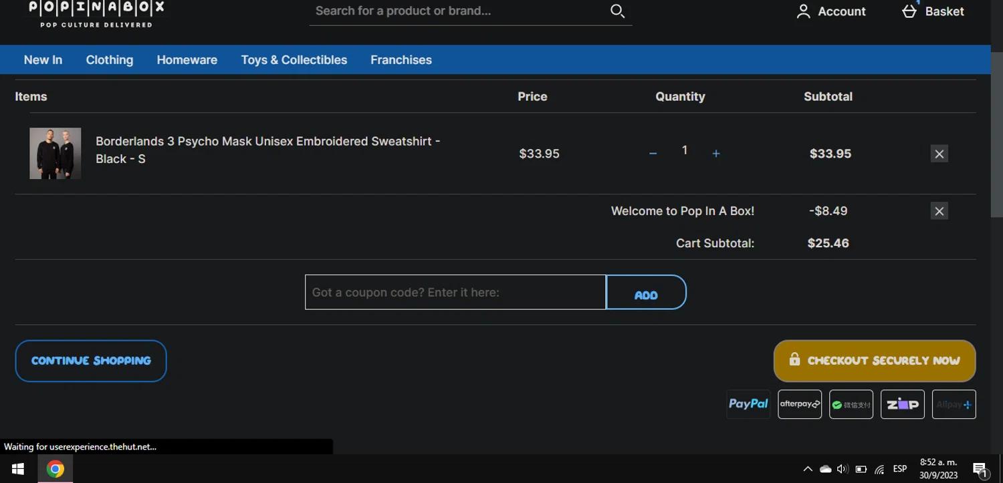Open the volume tray icon
The width and height of the screenshot is (1003, 483).
(x=843, y=469)
